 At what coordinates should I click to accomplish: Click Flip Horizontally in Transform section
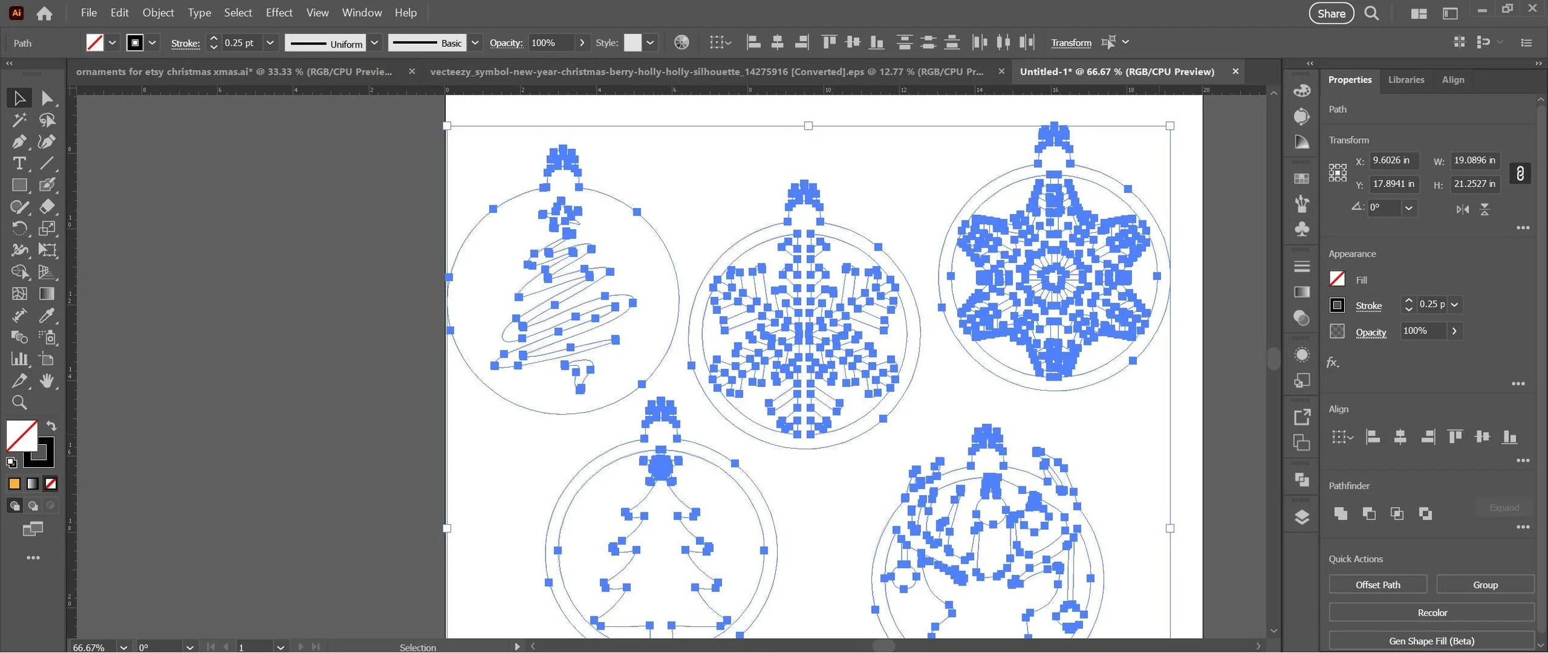click(x=1463, y=209)
